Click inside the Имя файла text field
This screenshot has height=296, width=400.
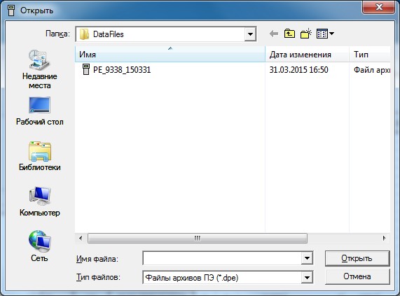pos(222,258)
